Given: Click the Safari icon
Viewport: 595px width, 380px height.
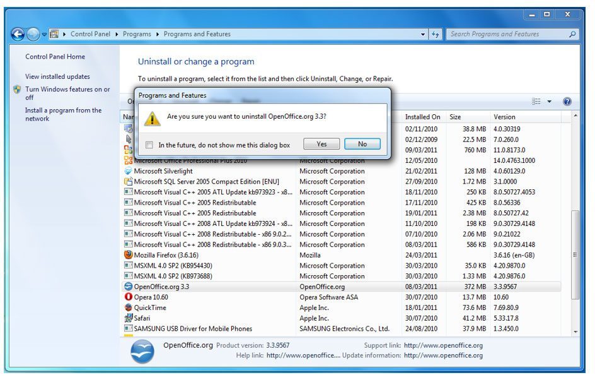Looking at the screenshot, I should pyautogui.click(x=128, y=318).
